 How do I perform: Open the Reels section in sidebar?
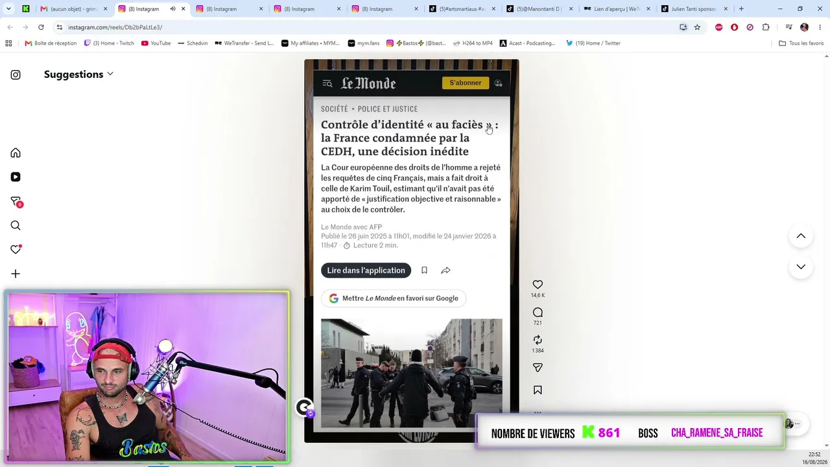[x=16, y=177]
